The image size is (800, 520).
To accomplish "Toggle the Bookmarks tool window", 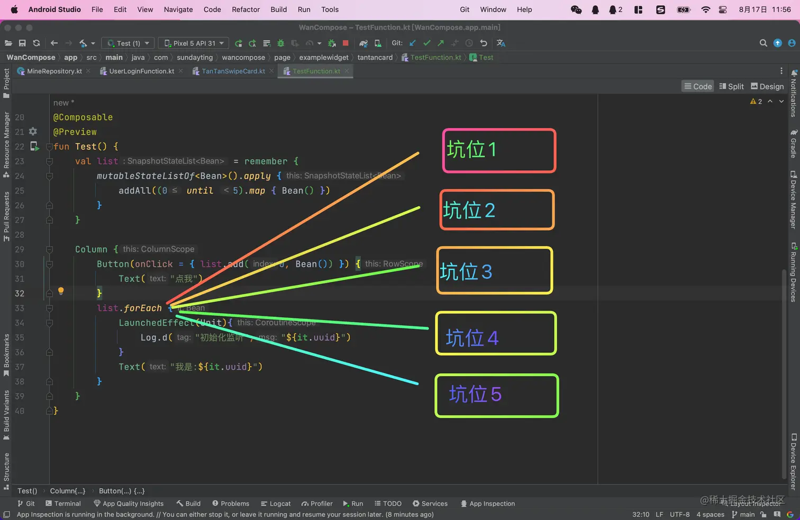I will click(x=6, y=355).
